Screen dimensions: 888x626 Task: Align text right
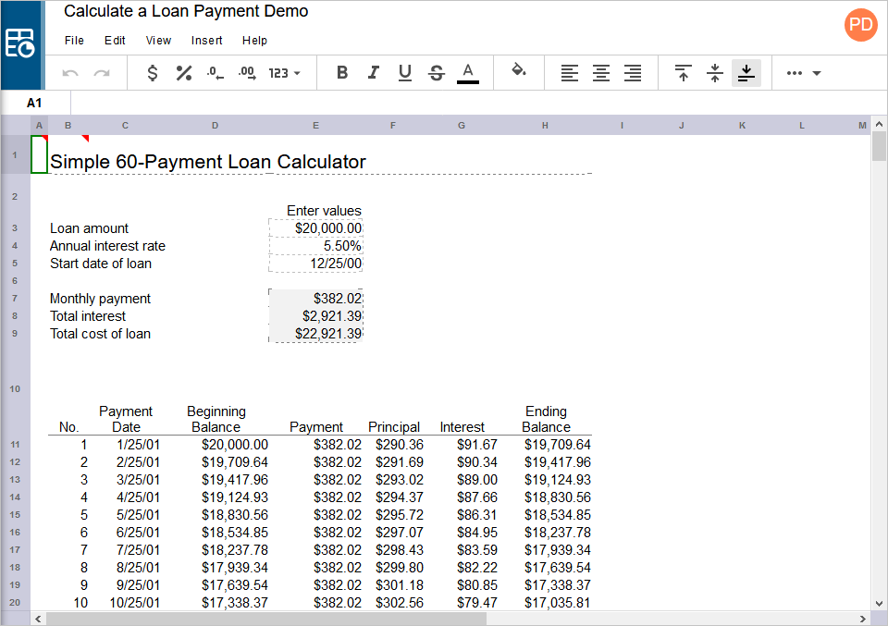(x=633, y=73)
